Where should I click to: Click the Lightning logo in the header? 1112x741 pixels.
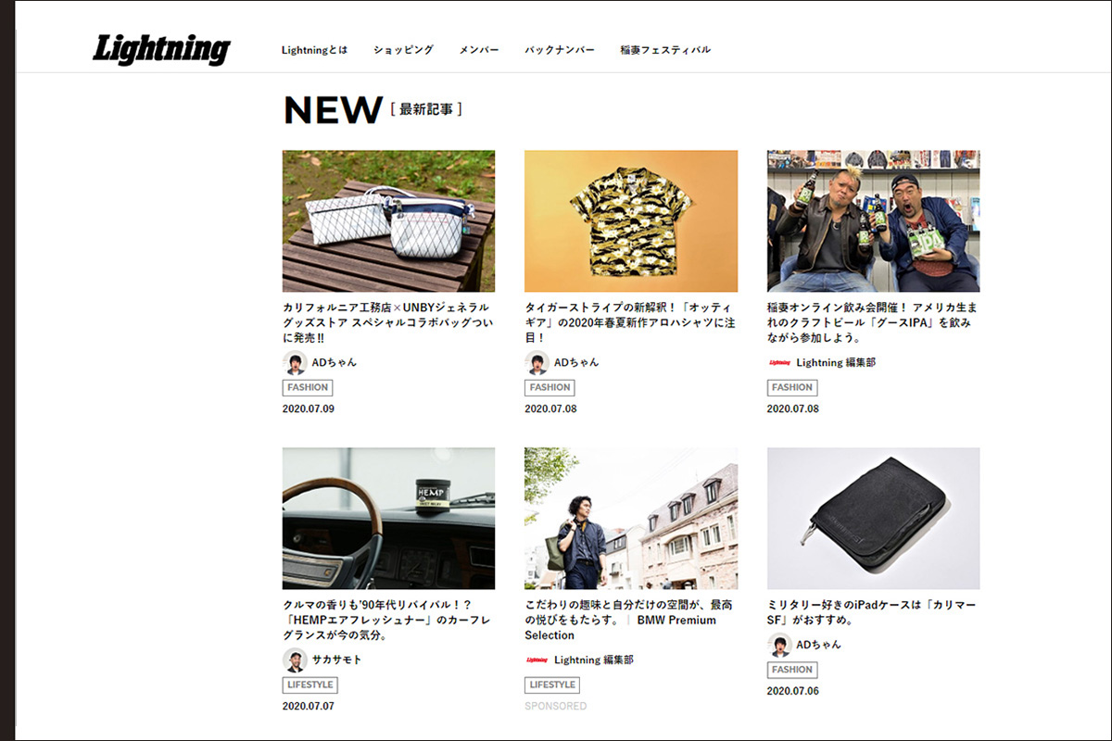pos(161,50)
